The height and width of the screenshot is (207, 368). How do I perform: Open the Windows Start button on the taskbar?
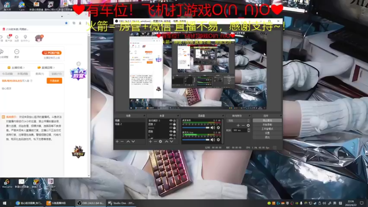pyautogui.click(x=4, y=203)
